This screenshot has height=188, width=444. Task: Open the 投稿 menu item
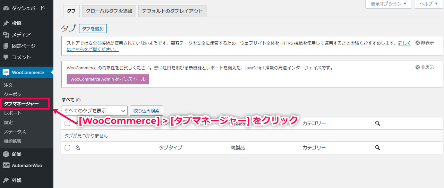pyautogui.click(x=27, y=23)
